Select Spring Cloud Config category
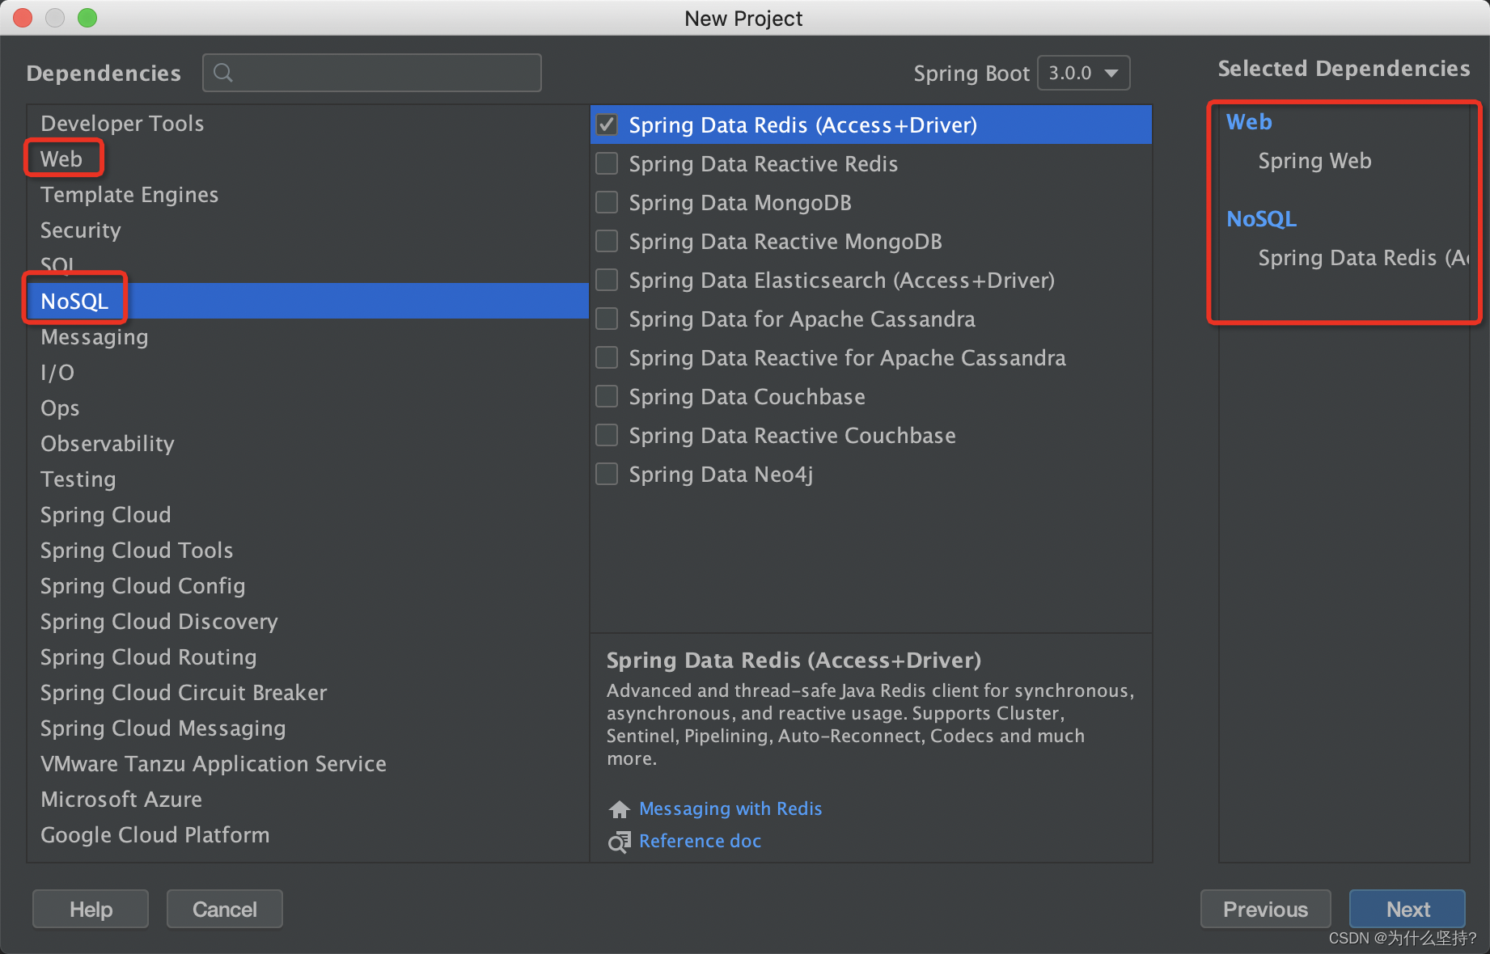The height and width of the screenshot is (954, 1490). 307,586
